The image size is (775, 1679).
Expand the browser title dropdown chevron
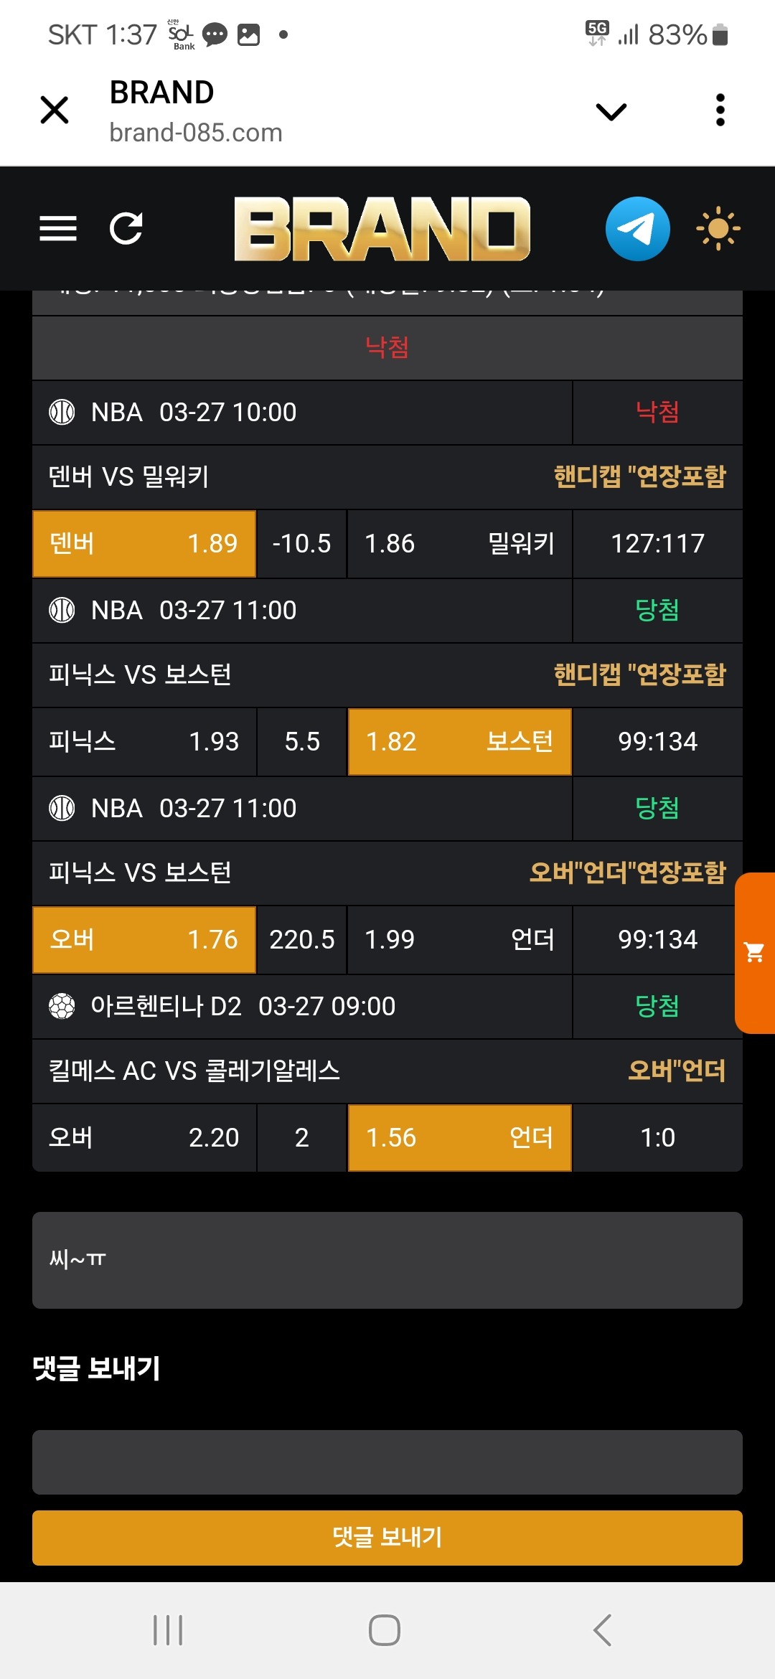(611, 111)
